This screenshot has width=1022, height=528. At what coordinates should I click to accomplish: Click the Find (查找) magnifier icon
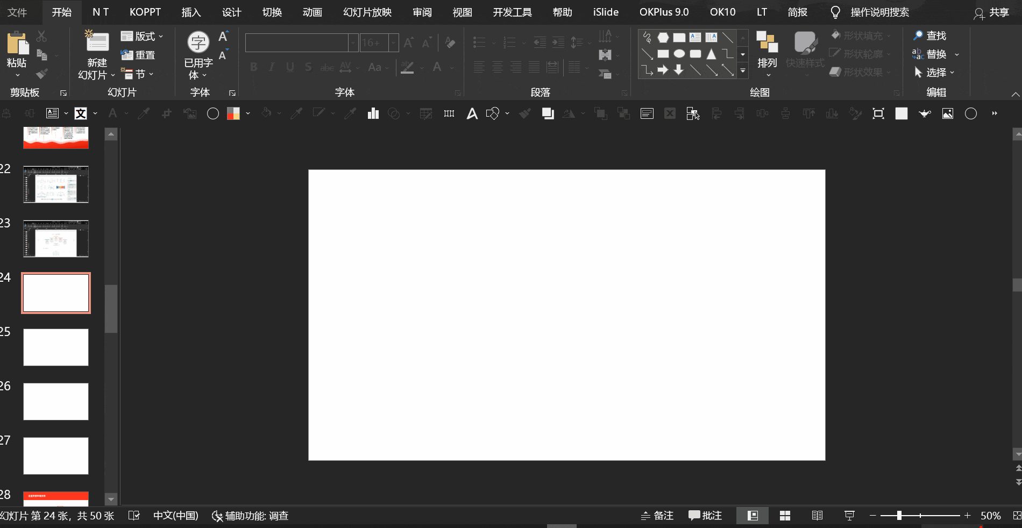coord(918,35)
